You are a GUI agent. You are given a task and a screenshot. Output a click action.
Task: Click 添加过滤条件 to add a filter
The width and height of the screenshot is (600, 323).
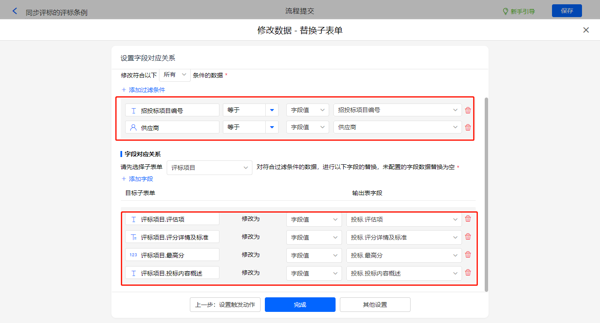143,90
